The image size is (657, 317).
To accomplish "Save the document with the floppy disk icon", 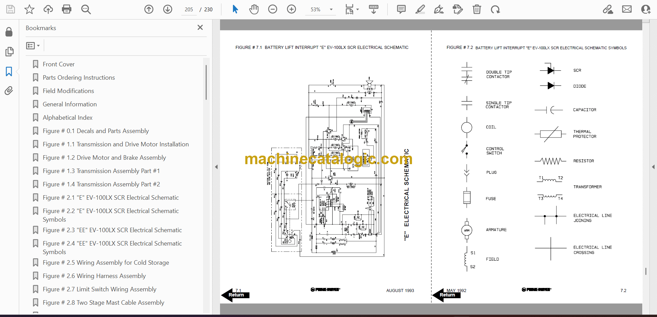I will pyautogui.click(x=11, y=9).
